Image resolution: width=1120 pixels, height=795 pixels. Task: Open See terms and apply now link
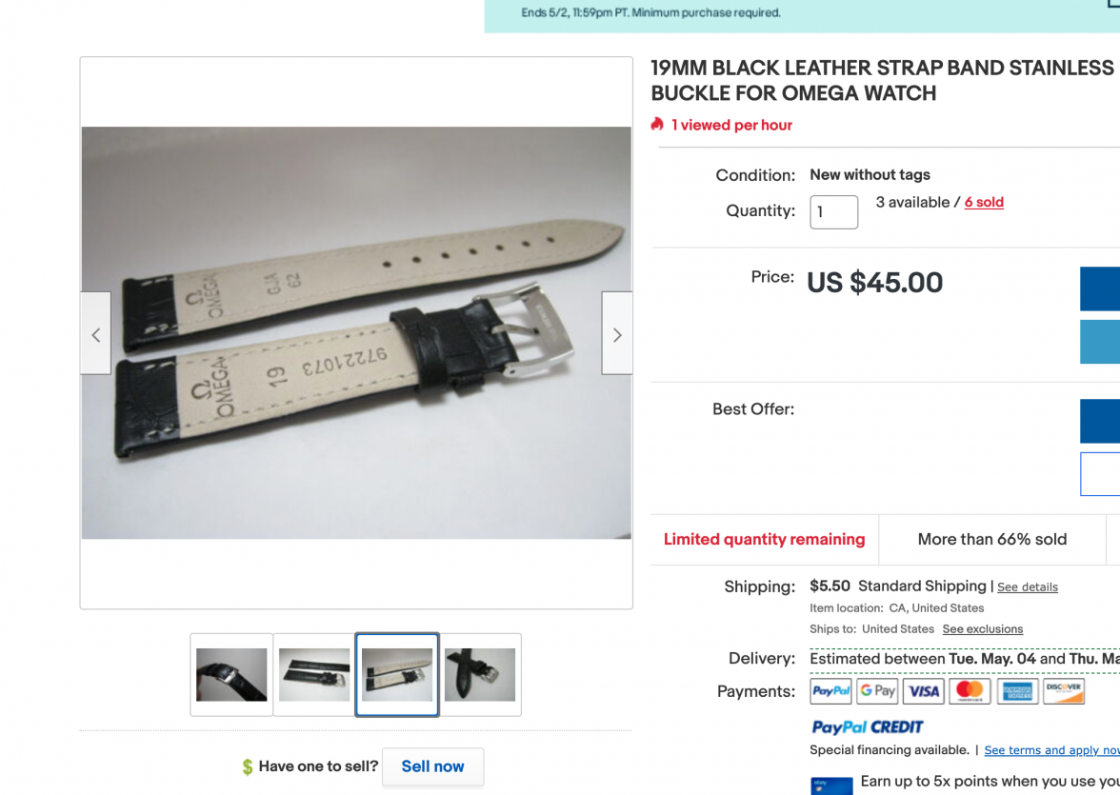tap(1051, 750)
